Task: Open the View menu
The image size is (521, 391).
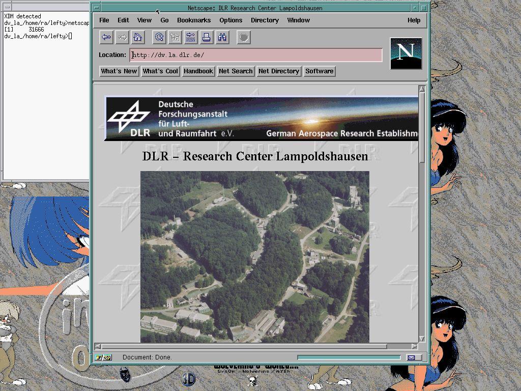Action: [144, 20]
